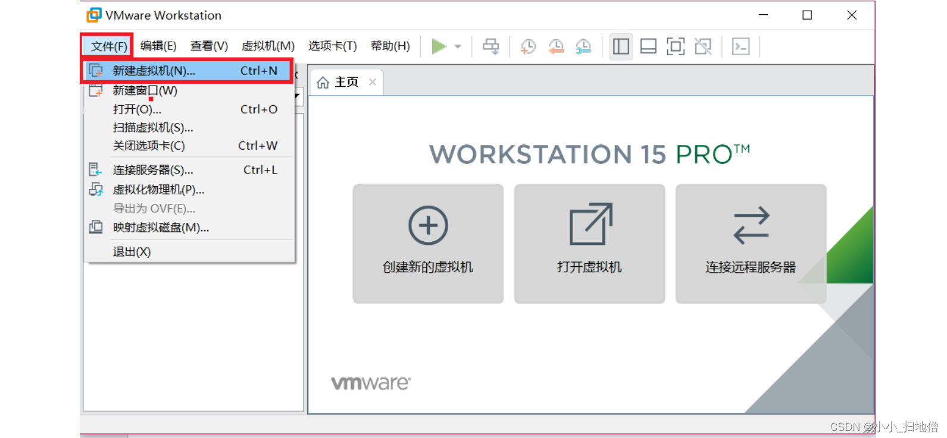This screenshot has width=947, height=438.
Task: Click the virtualize physical machine menu icon
Action: click(x=95, y=190)
